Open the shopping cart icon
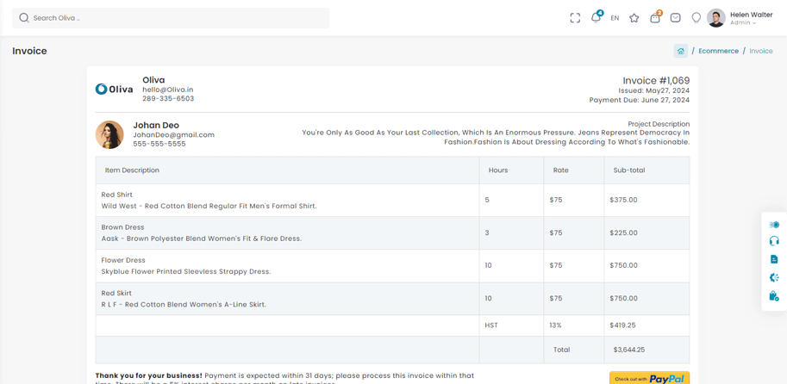 (655, 18)
